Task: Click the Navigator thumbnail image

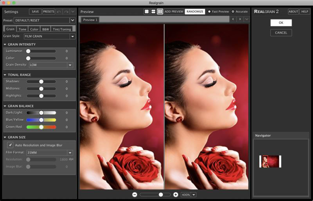Action: click(x=270, y=161)
